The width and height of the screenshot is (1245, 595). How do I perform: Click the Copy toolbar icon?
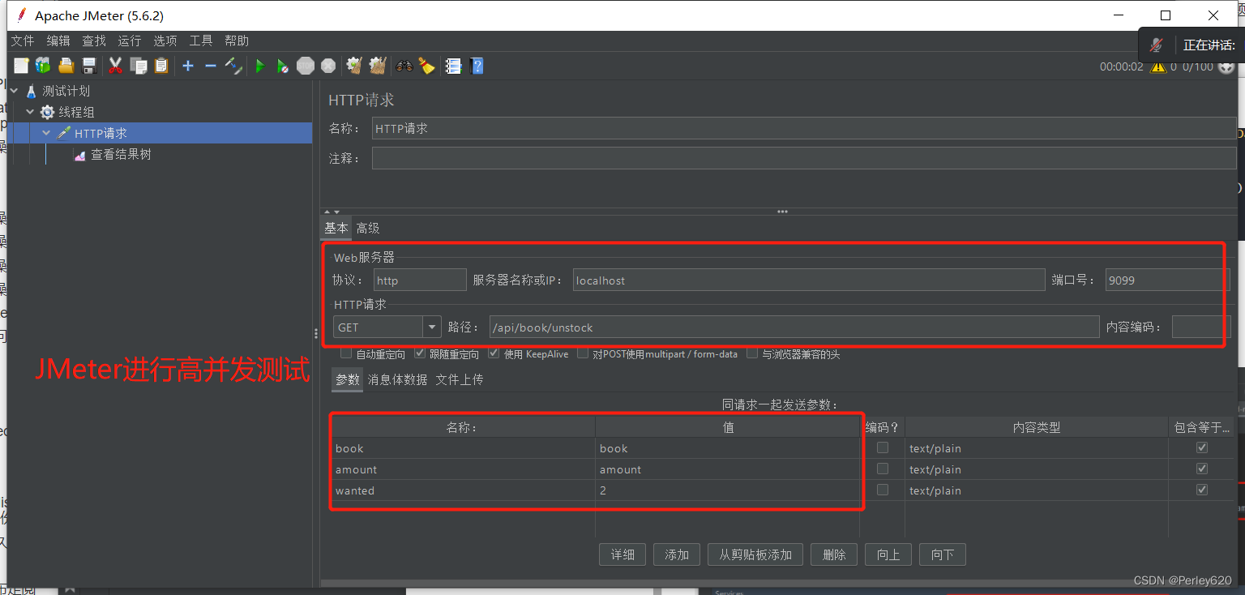(139, 66)
